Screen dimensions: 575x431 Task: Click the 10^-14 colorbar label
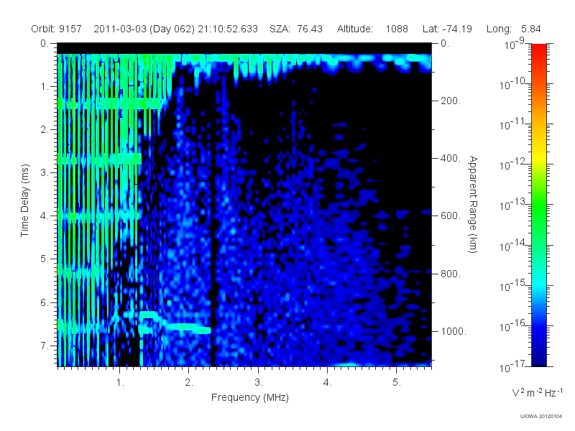513,245
